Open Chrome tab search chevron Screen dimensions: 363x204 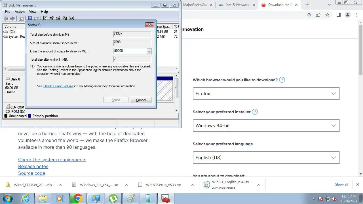(x=329, y=5)
